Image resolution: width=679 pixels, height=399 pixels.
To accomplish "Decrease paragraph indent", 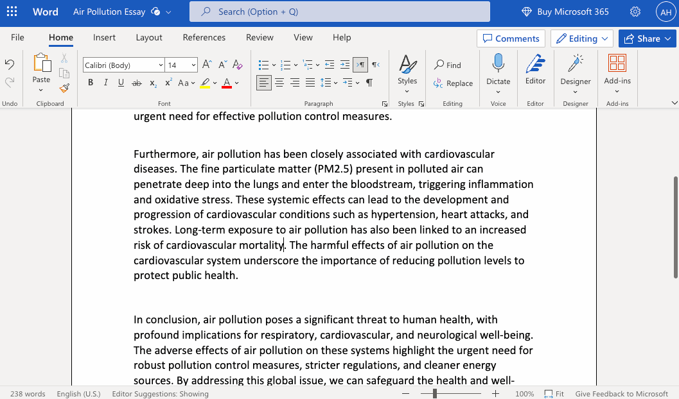I will (329, 65).
